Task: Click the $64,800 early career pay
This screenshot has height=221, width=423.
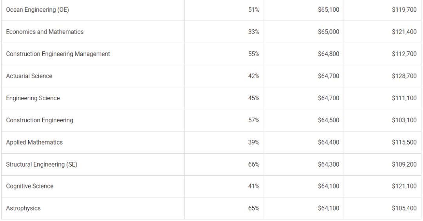Action: click(x=329, y=54)
